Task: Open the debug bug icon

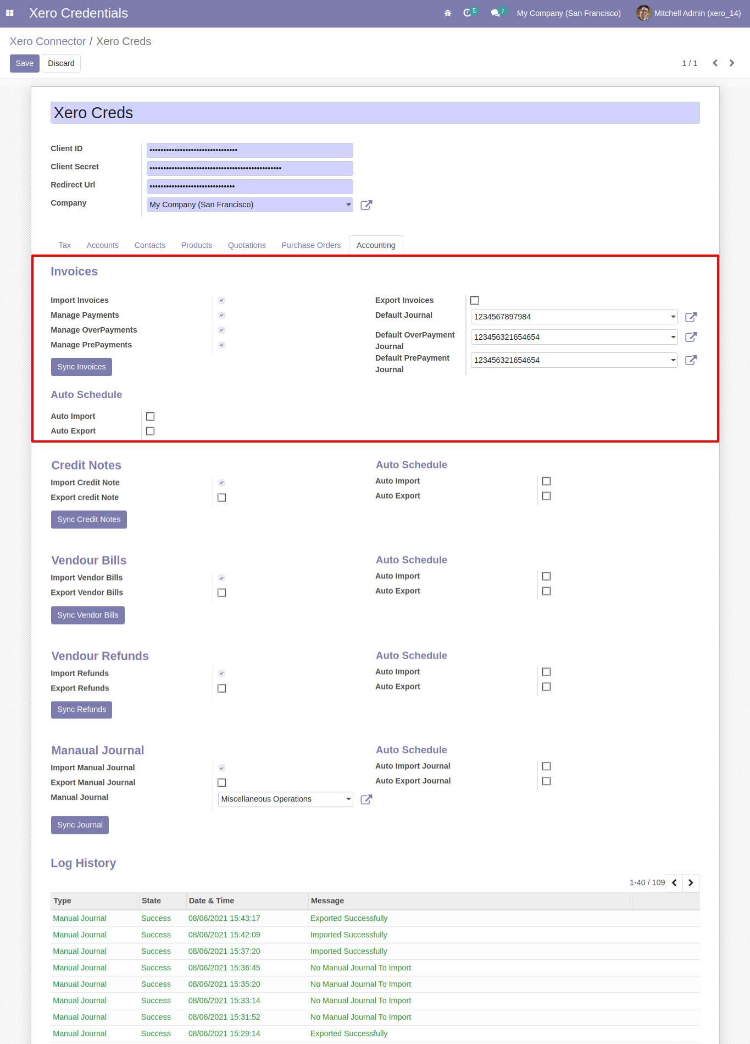Action: (x=448, y=13)
